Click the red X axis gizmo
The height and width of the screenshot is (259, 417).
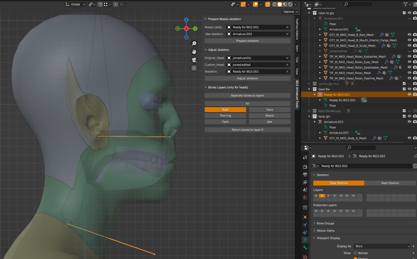tap(186, 29)
